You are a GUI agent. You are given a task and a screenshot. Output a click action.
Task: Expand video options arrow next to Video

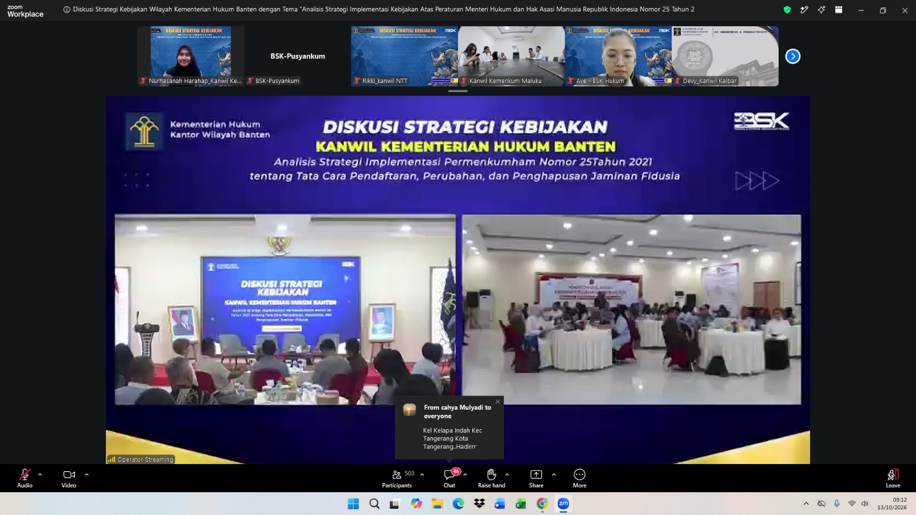[x=86, y=474]
